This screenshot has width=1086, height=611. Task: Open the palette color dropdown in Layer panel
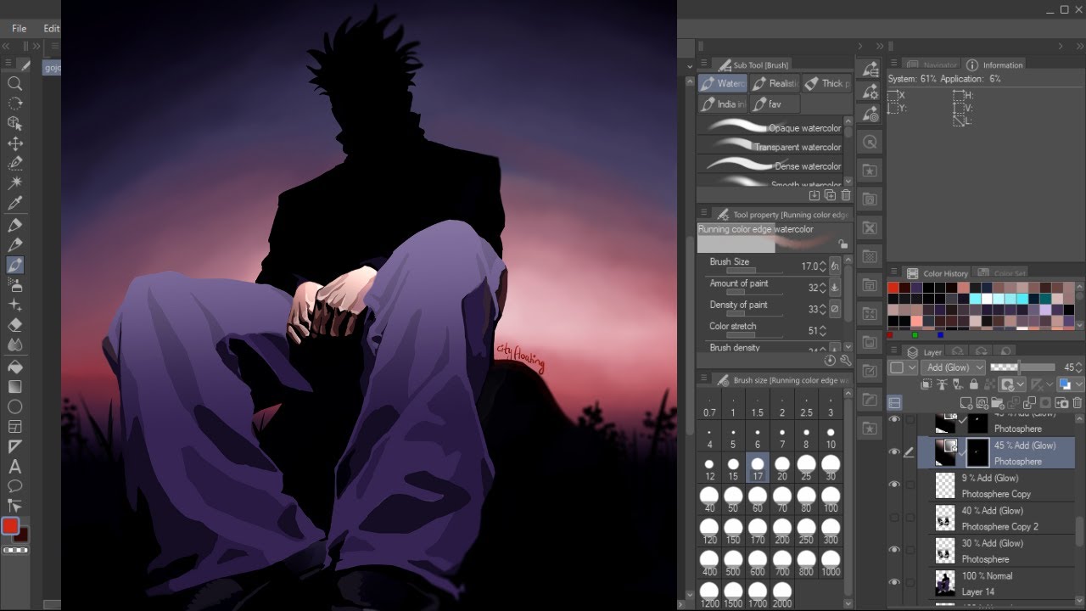904,367
